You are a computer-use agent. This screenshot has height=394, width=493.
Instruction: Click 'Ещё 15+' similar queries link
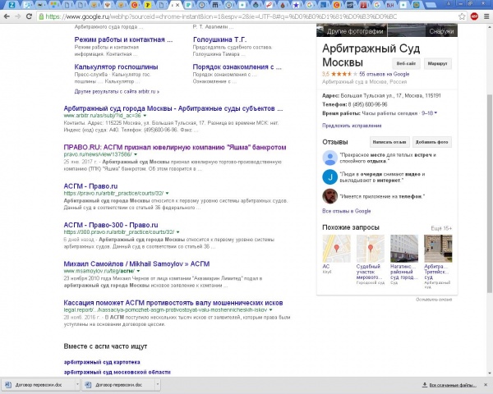(x=441, y=228)
